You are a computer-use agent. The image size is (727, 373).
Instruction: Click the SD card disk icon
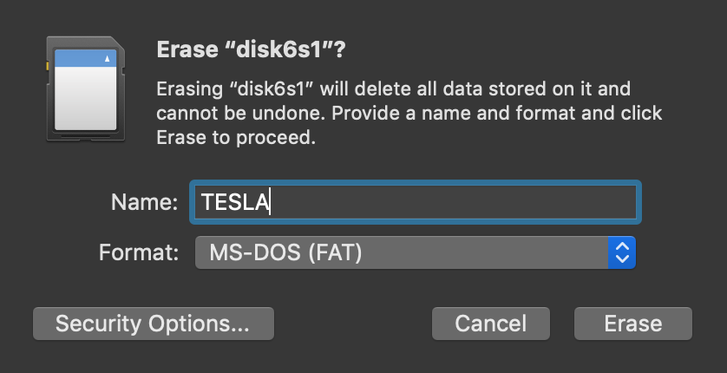[84, 88]
